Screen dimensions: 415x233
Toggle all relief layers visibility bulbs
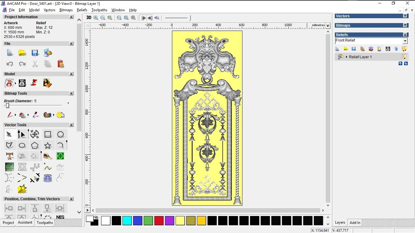pos(404,49)
